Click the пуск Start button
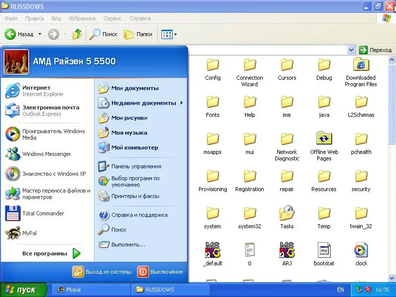Screen dimensions: 396x297 [23, 290]
